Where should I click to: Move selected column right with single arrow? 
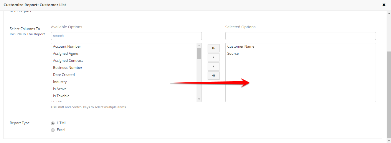[213, 57]
